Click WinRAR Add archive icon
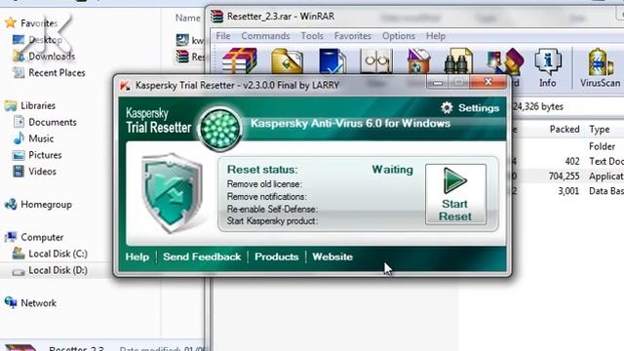 (x=240, y=60)
